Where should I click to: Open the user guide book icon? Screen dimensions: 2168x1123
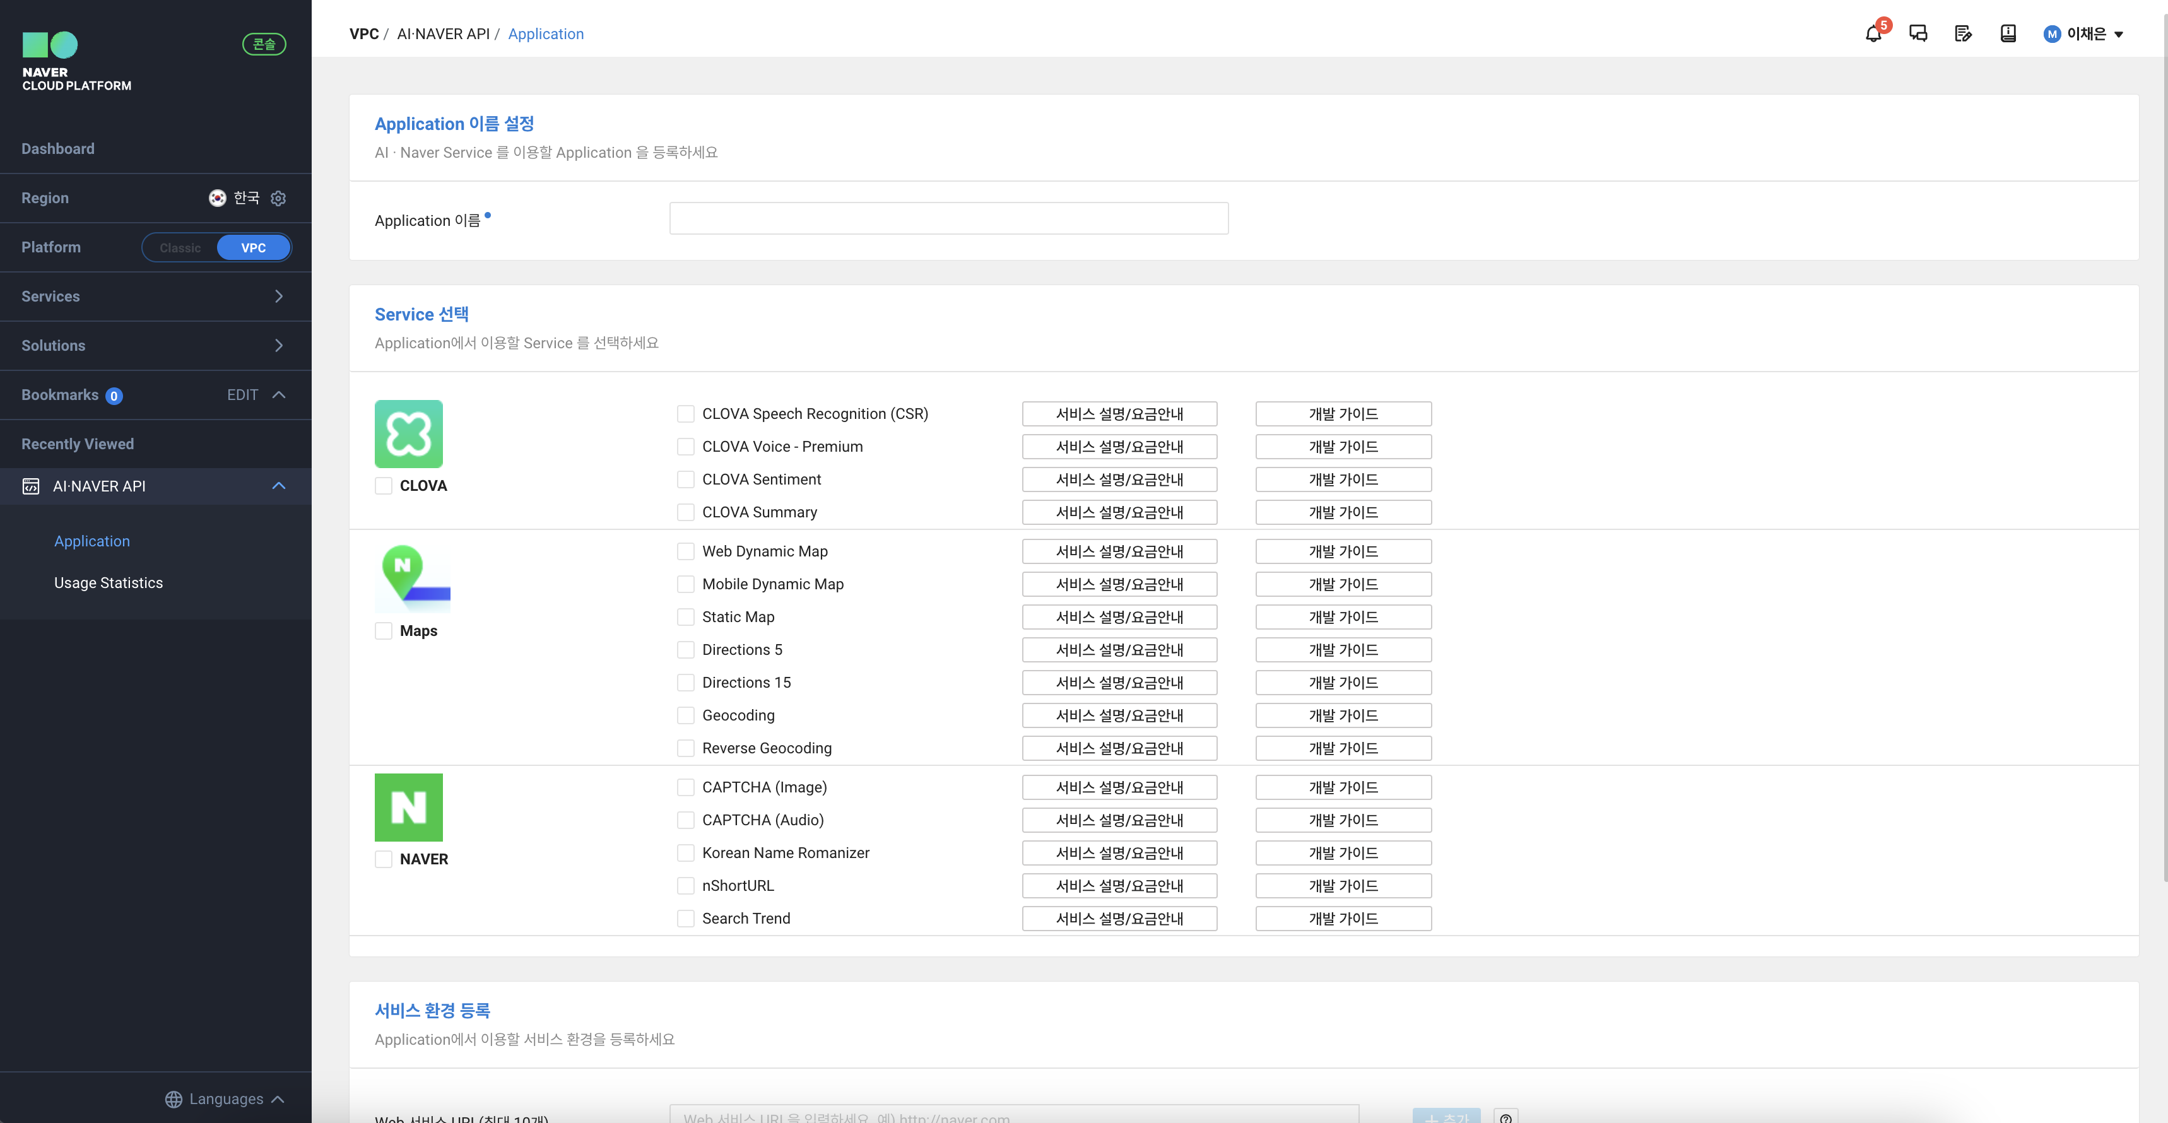2008,33
